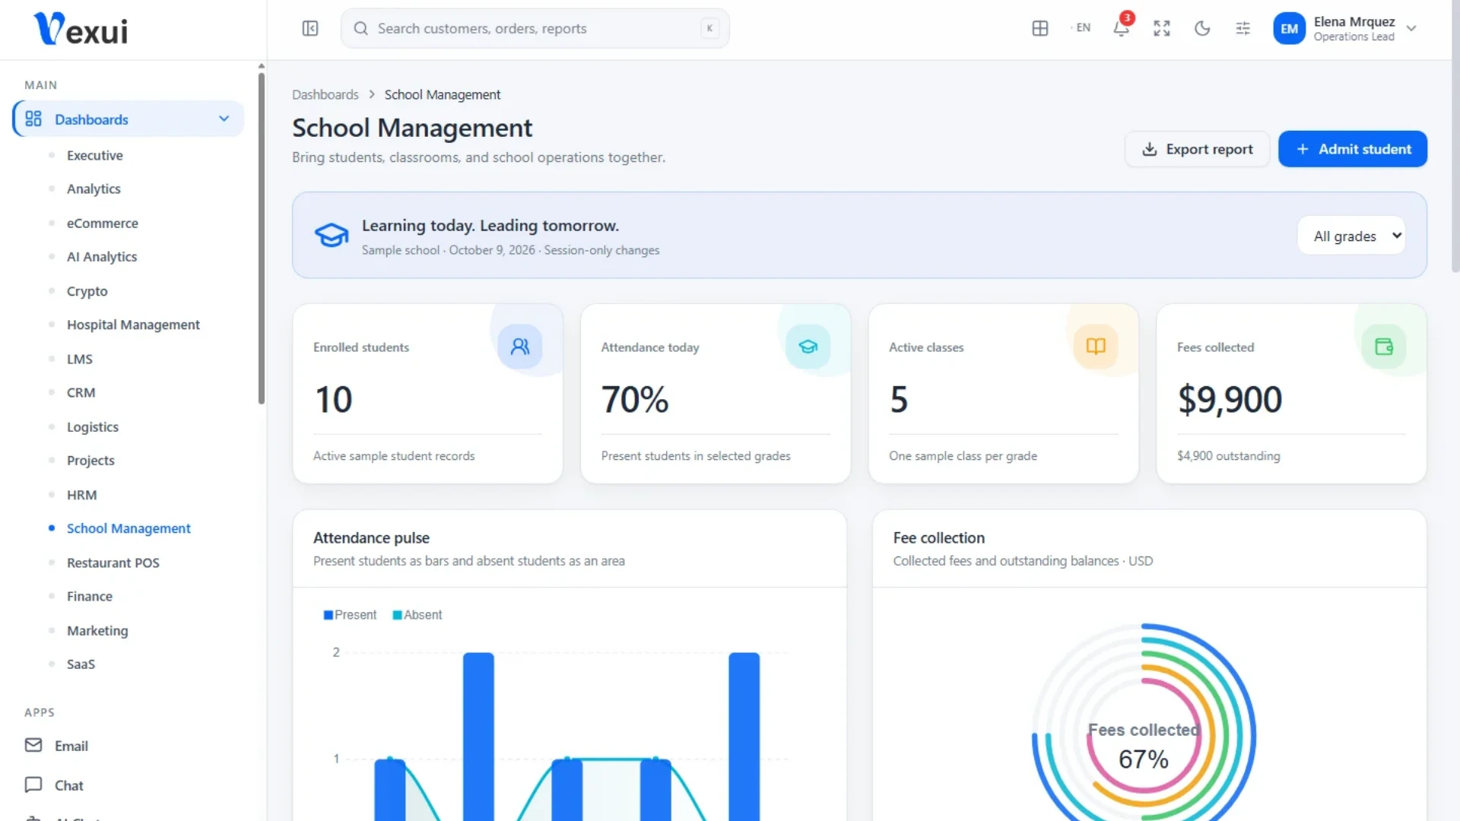Open the customizer sliders icon

[1243, 28]
